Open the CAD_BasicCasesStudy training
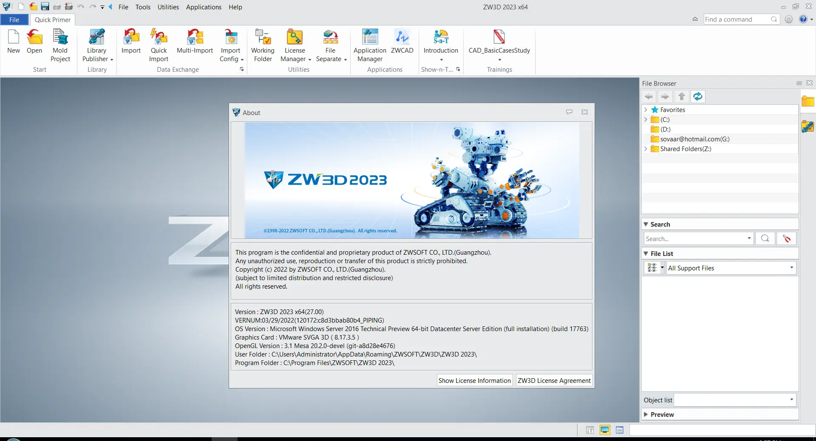Screen dimensions: 816x441 click(x=499, y=45)
